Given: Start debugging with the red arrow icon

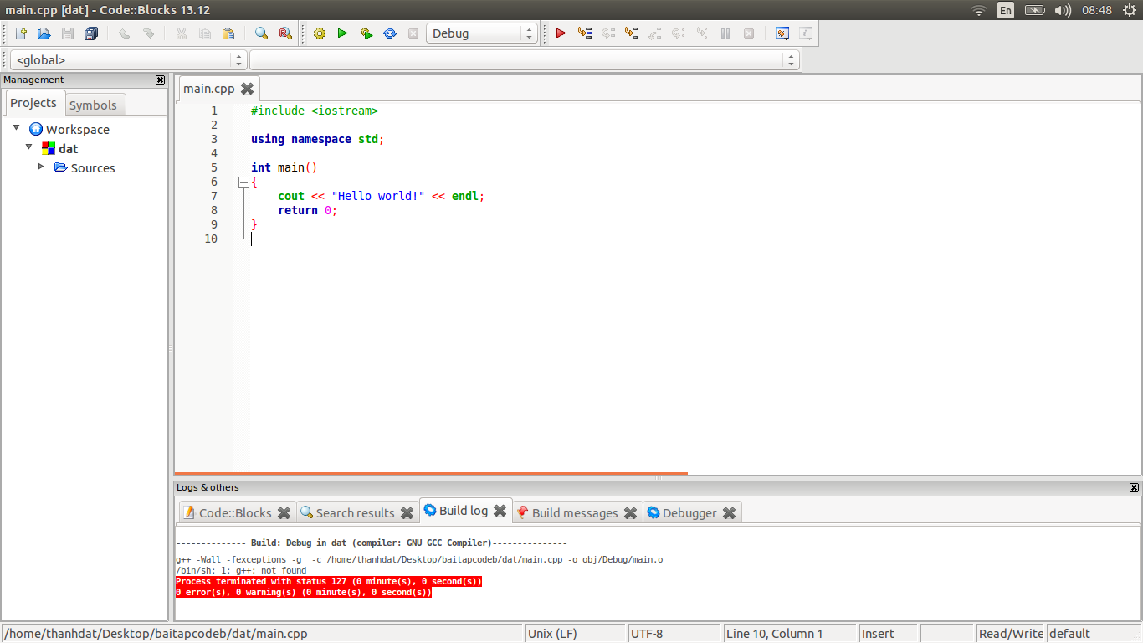Looking at the screenshot, I should 561,33.
